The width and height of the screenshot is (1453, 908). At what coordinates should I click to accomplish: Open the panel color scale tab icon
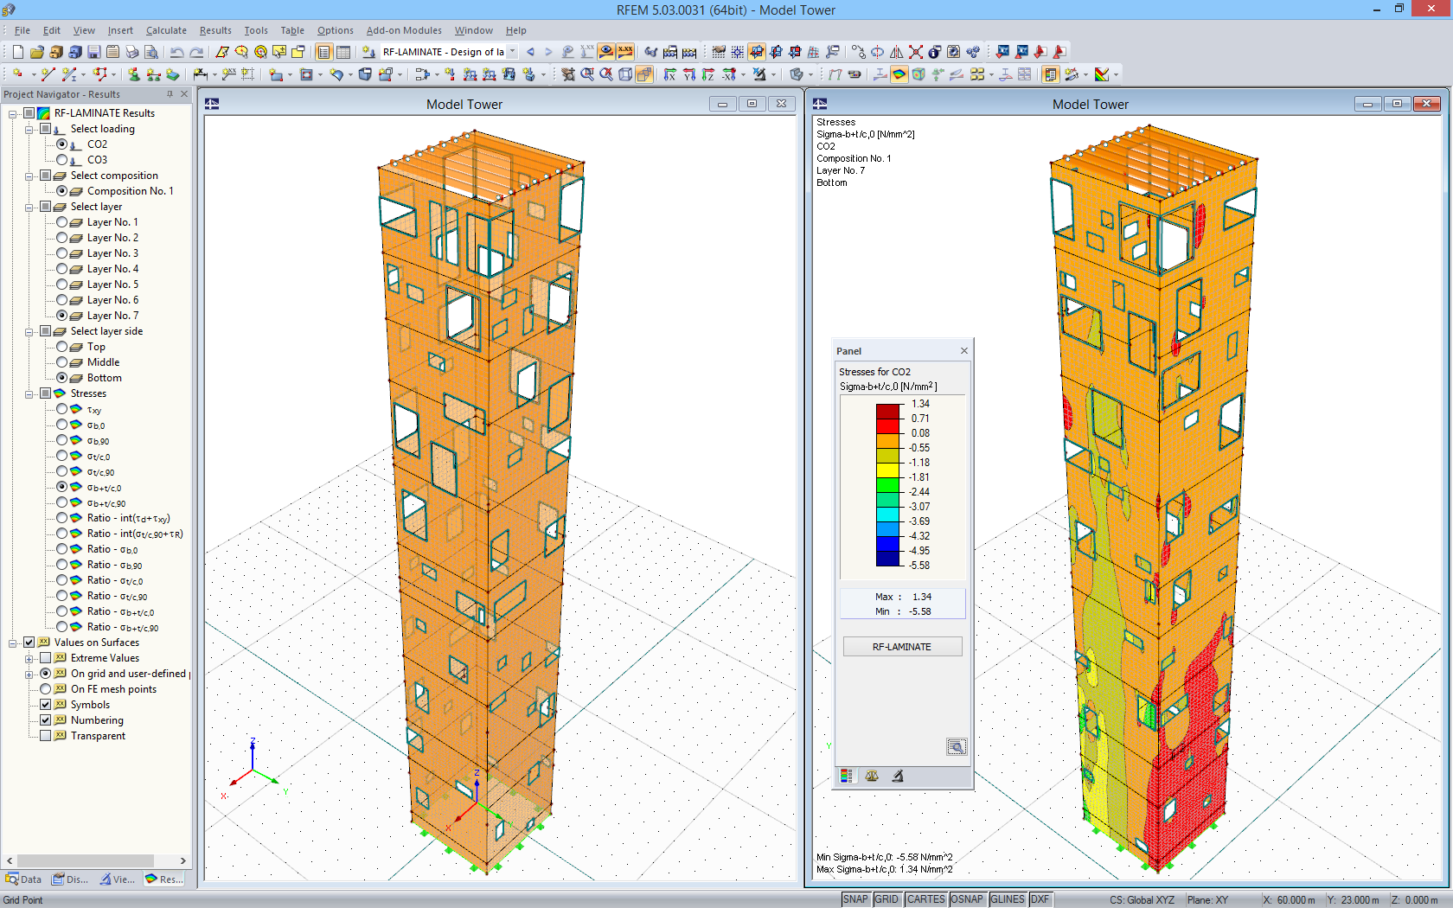847,776
